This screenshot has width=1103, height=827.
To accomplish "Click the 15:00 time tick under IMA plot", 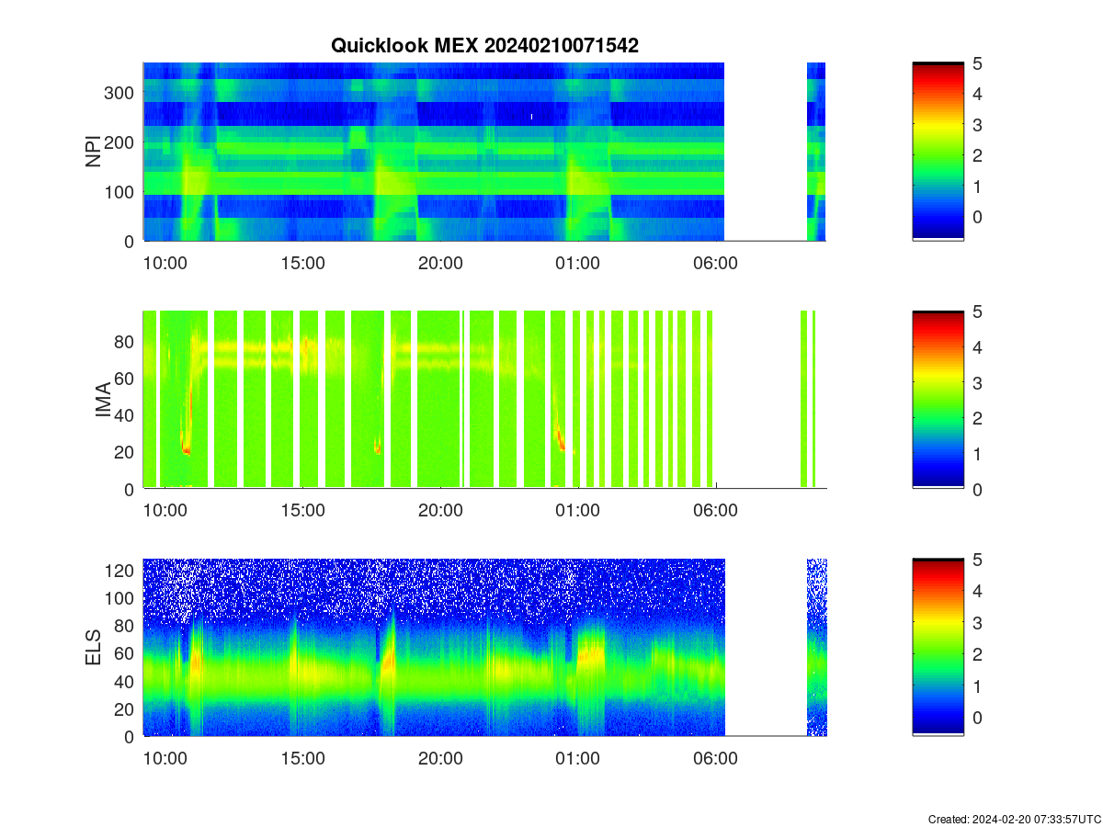I will coord(303,511).
